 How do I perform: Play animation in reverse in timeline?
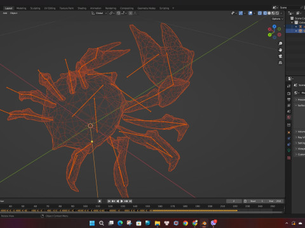[x=118, y=201]
